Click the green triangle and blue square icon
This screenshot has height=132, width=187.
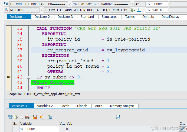point(50,117)
